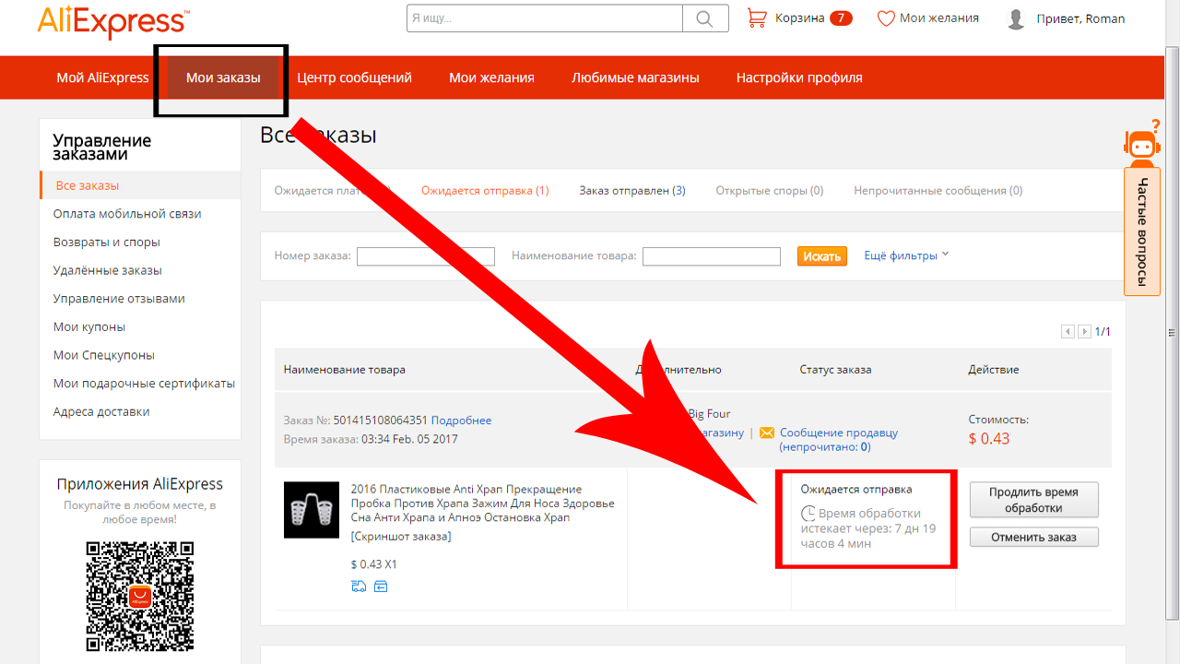Click the wishlist heart icon
1180x664 pixels.
point(886,18)
